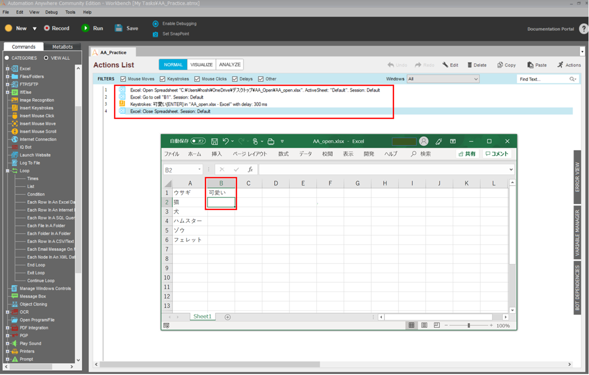Click Excel Page Layout view icon
The width and height of the screenshot is (589, 375).
pyautogui.click(x=424, y=325)
